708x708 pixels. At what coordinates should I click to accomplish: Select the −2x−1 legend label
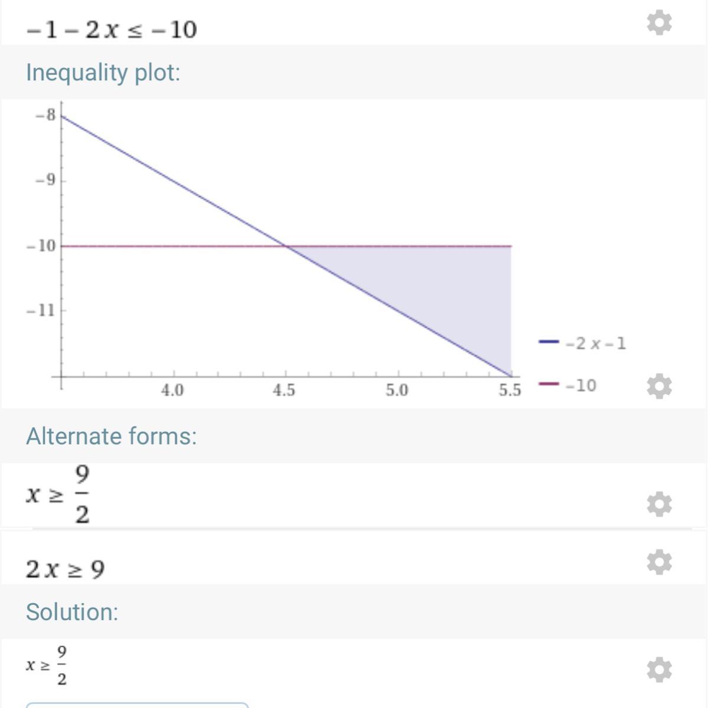click(x=595, y=343)
